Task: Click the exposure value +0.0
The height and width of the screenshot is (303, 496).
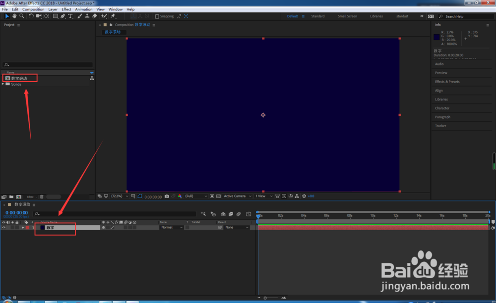Action: [311, 197]
